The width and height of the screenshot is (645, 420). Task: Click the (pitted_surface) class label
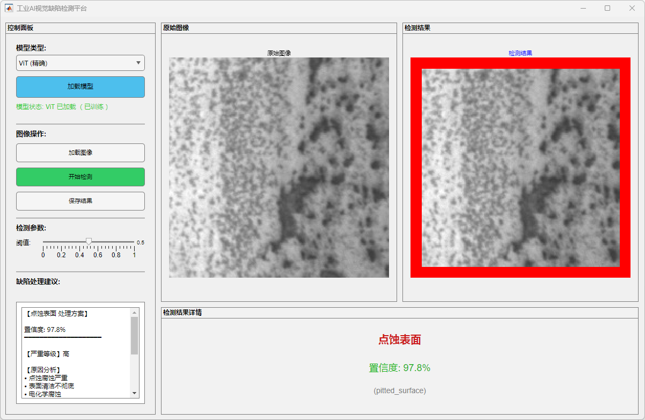point(400,390)
